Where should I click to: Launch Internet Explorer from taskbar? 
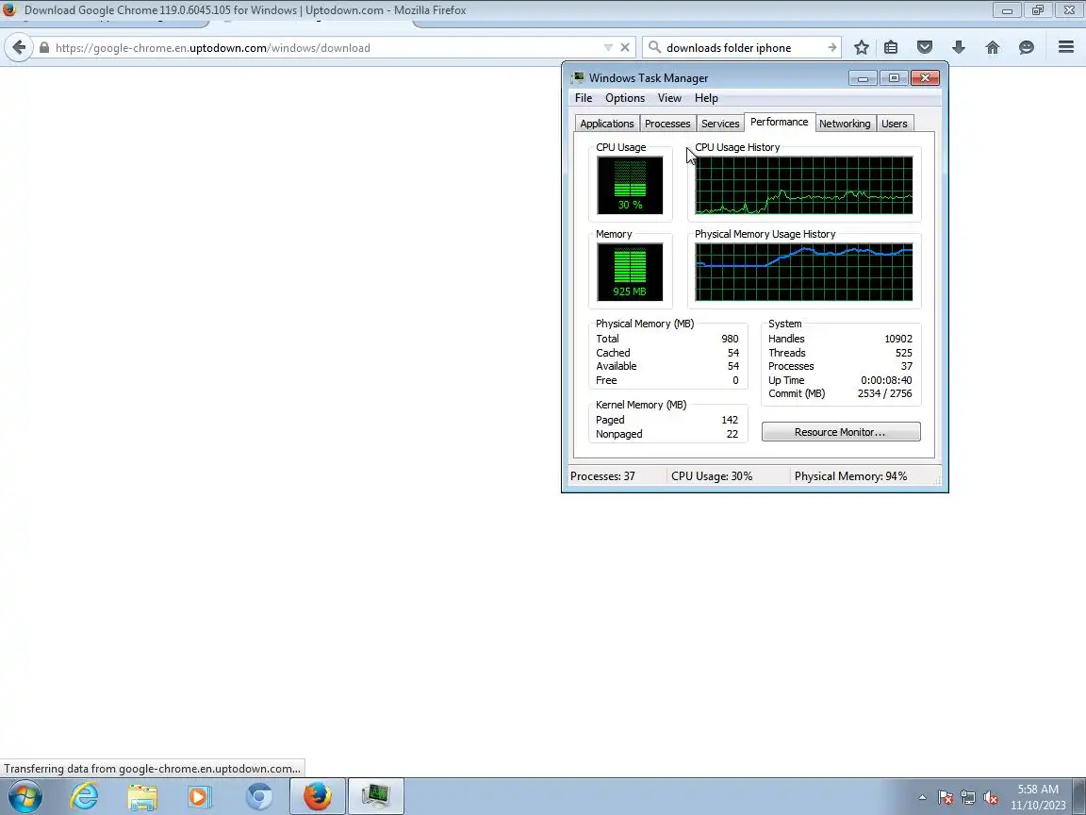point(85,797)
